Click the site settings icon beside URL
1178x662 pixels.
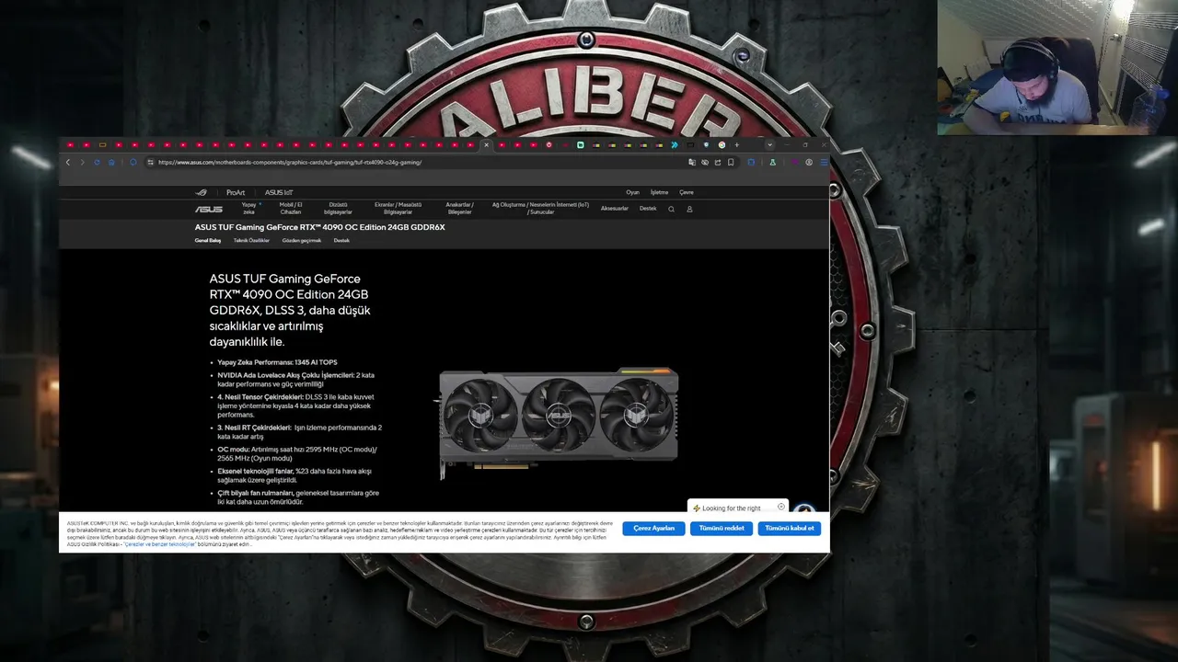[x=150, y=162]
